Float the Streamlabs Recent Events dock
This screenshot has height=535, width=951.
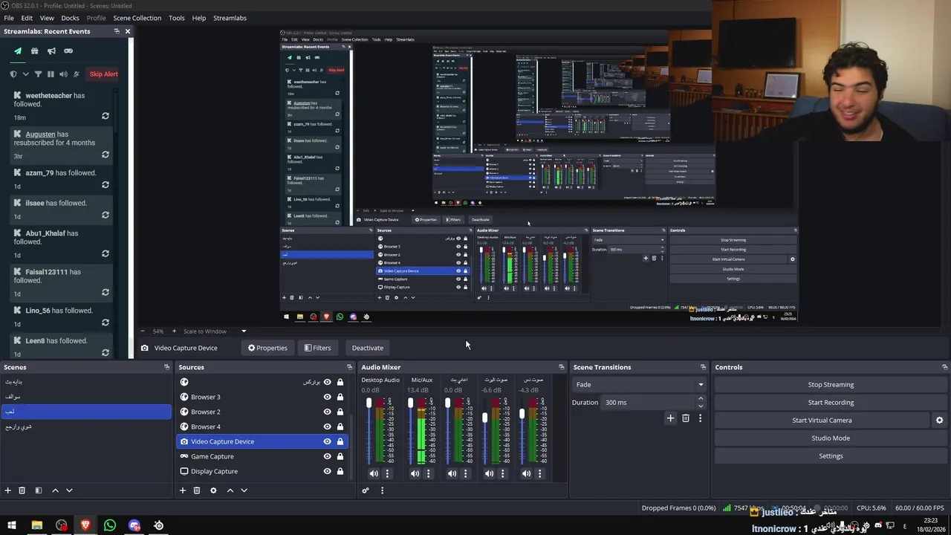click(117, 31)
